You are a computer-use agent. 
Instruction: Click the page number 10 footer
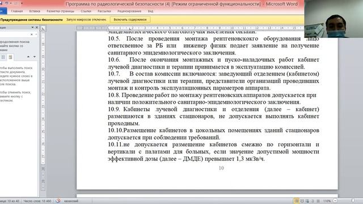coord(221,168)
